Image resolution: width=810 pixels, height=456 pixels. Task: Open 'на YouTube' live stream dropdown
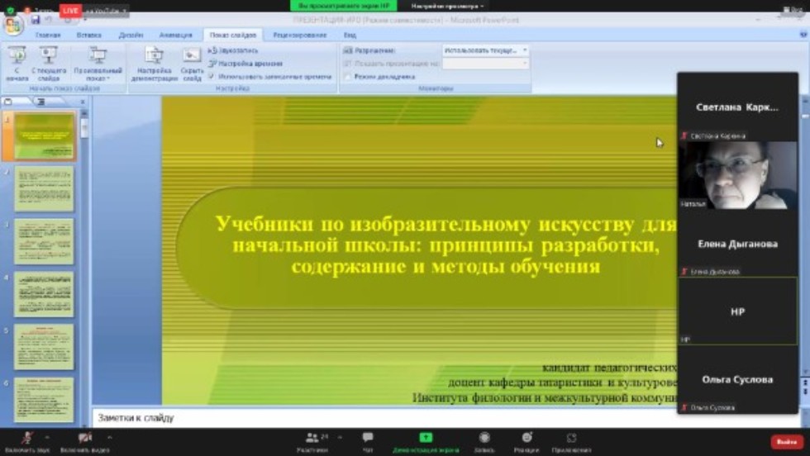coord(106,11)
